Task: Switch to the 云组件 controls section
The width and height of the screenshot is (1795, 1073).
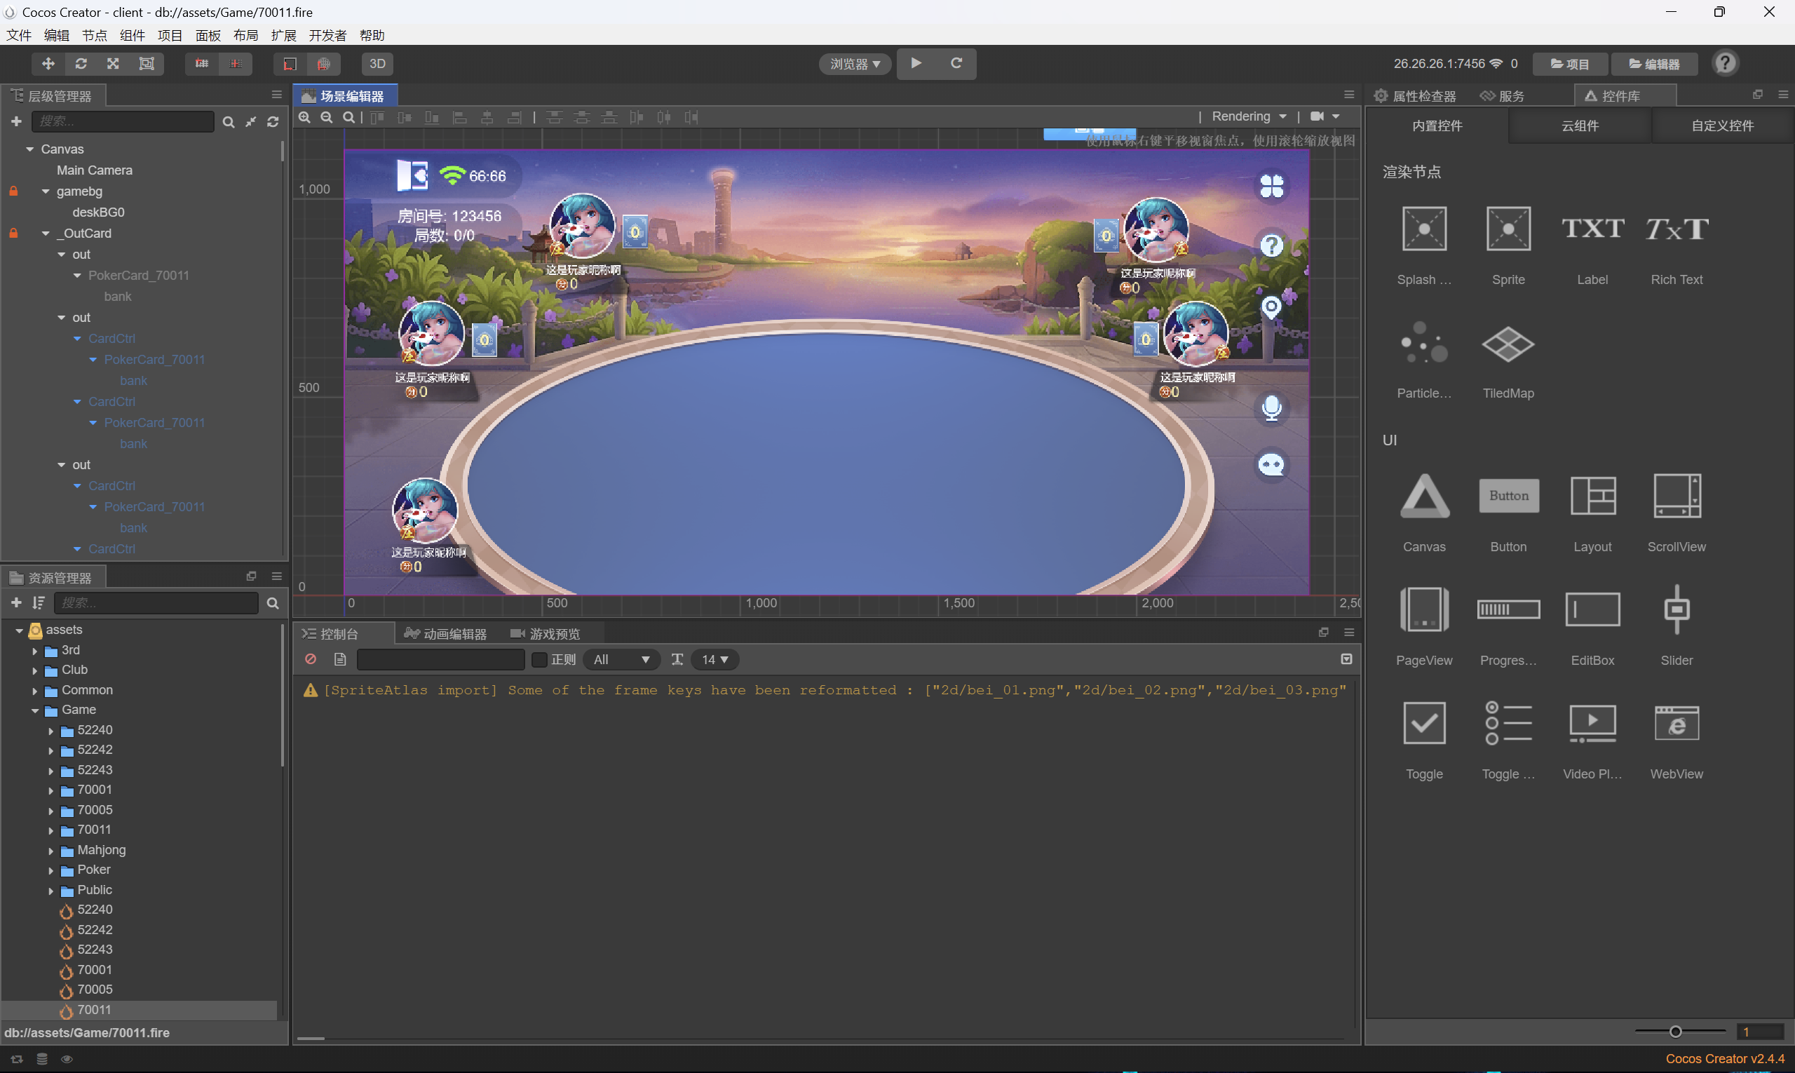Action: (1580, 126)
